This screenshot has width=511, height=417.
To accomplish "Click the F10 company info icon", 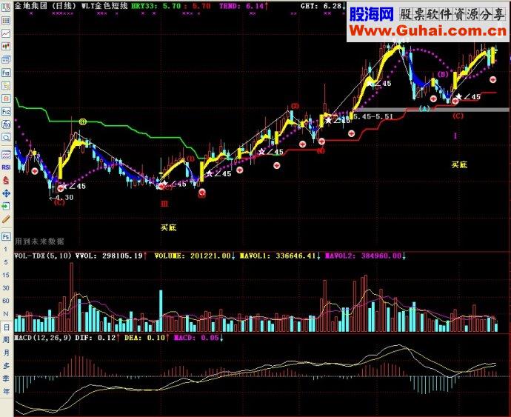I will click(x=6, y=73).
